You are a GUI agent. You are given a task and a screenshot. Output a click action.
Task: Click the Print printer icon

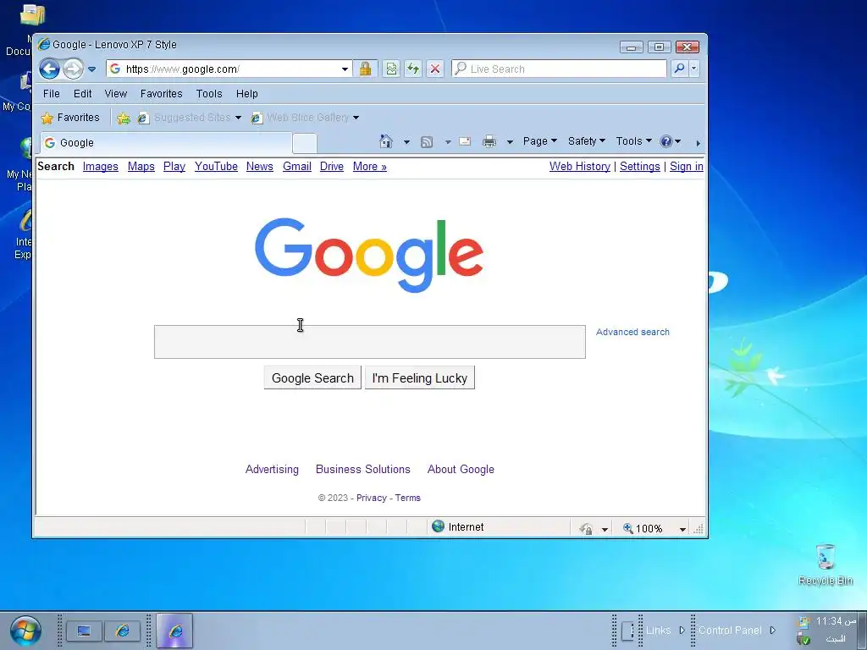pos(489,142)
